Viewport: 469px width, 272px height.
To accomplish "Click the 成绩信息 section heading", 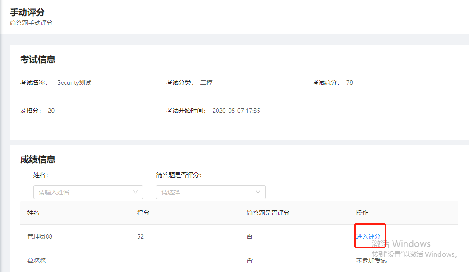I will coord(38,159).
